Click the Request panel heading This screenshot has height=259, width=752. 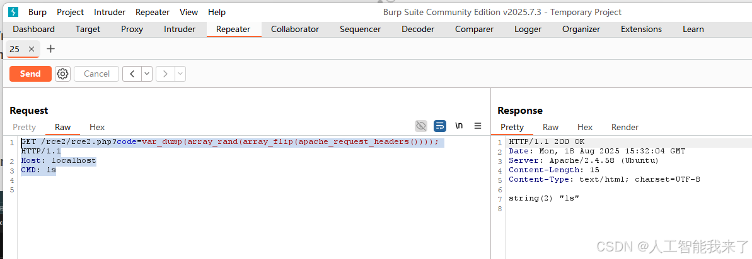[29, 111]
